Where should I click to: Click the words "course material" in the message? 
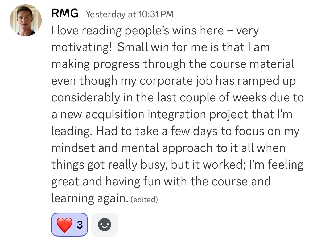[x=252, y=64]
